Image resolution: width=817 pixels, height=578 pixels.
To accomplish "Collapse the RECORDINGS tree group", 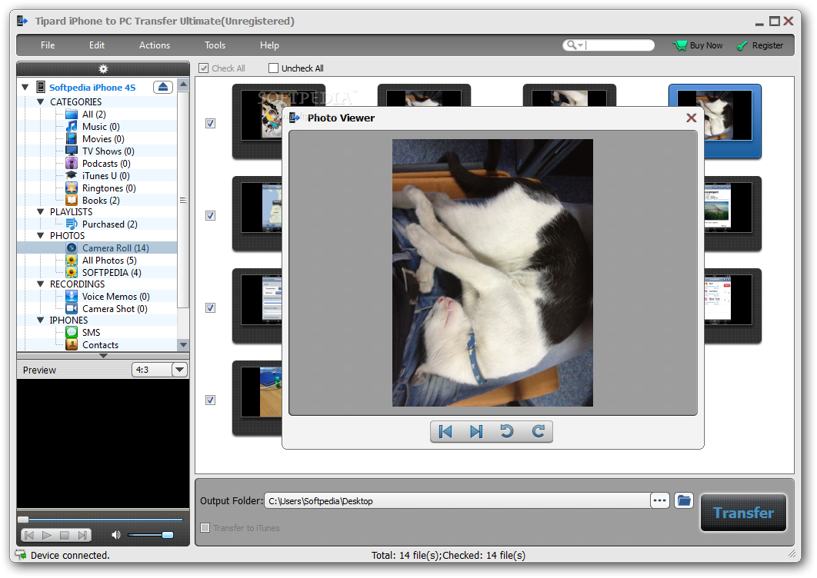I will (40, 284).
